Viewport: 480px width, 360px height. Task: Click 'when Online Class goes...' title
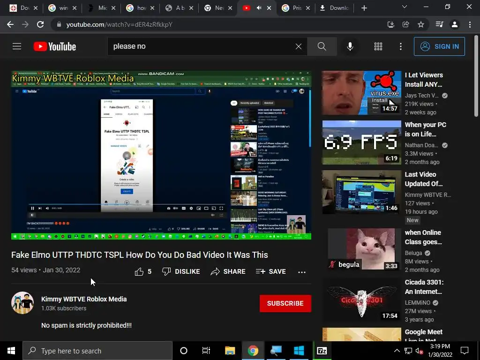coord(423,237)
